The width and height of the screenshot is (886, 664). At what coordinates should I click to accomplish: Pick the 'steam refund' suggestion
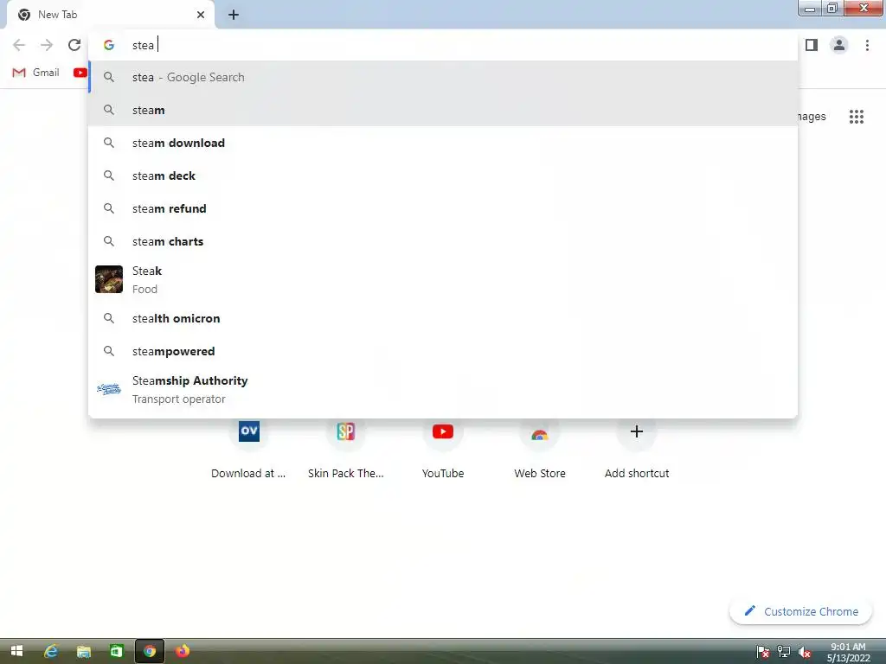point(443,208)
